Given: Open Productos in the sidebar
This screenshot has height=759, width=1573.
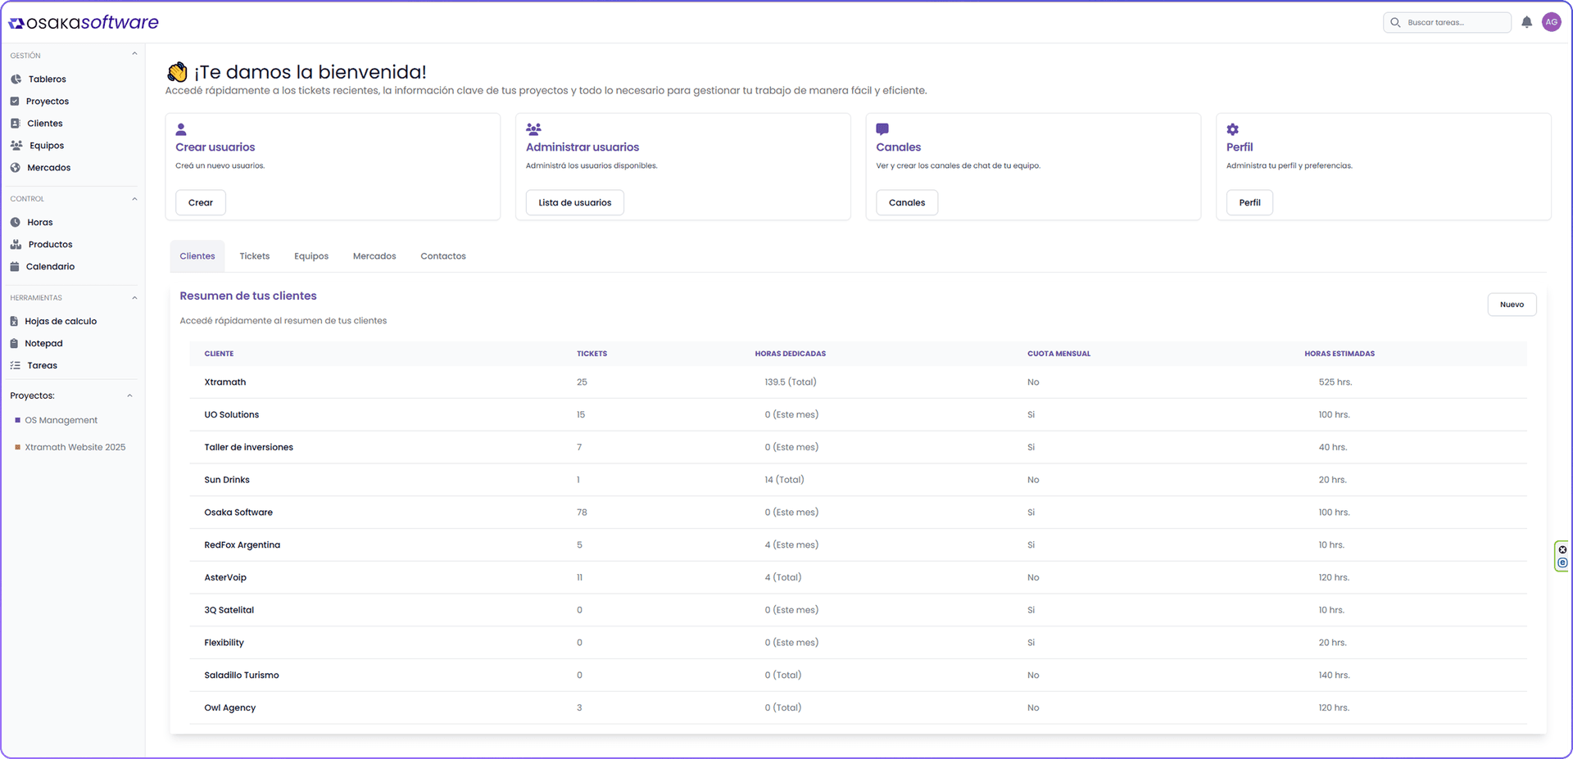Looking at the screenshot, I should pyautogui.click(x=50, y=245).
